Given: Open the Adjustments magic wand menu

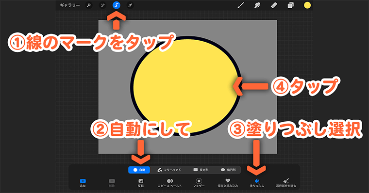Looking at the screenshot, I should [x=102, y=5].
